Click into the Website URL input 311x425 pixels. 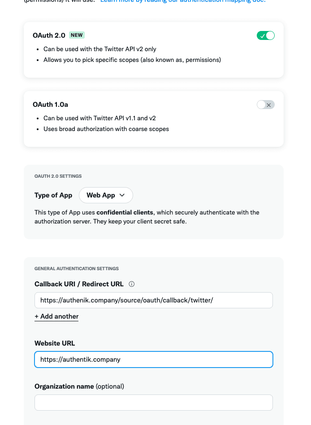[153, 359]
